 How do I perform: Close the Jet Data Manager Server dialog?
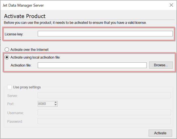click(171, 5)
